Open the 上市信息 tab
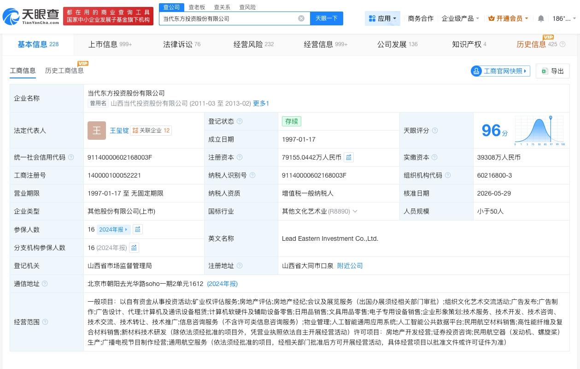This screenshot has height=369, width=580. click(x=110, y=44)
